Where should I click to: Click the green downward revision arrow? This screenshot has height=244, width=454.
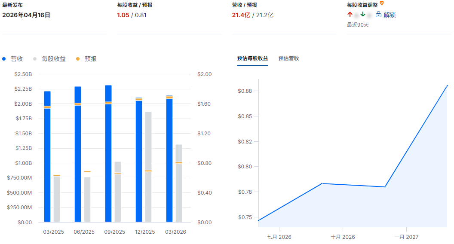tap(363, 15)
